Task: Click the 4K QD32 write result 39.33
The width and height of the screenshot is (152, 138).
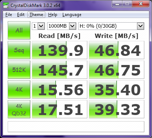Action: coord(117,109)
